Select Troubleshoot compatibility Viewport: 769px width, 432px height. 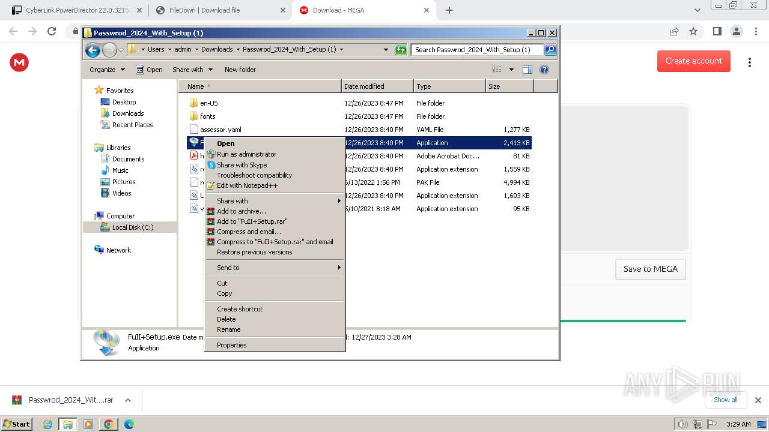coord(275,175)
